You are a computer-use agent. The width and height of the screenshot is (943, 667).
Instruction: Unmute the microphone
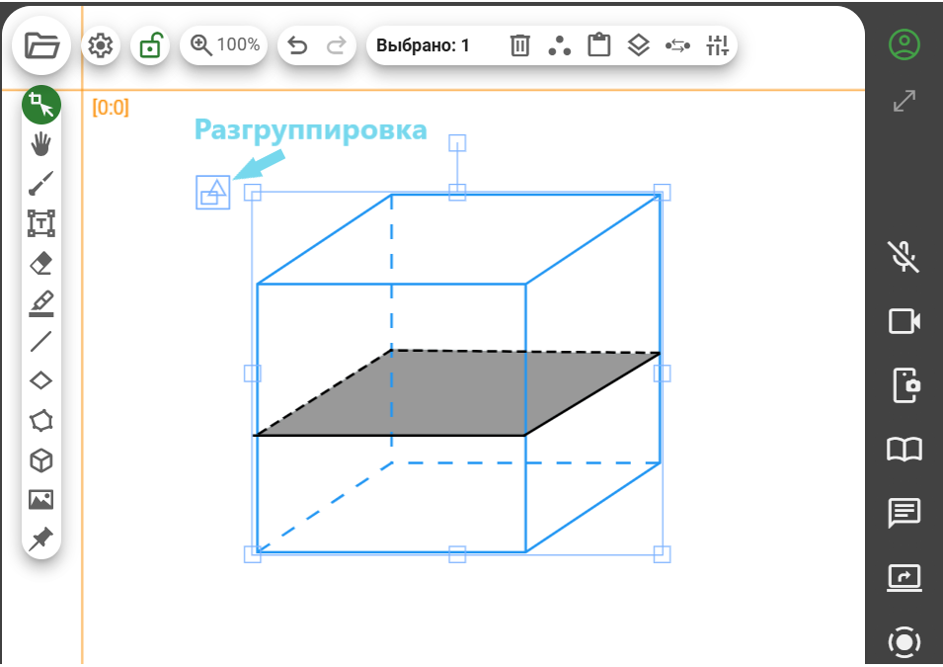(x=904, y=256)
